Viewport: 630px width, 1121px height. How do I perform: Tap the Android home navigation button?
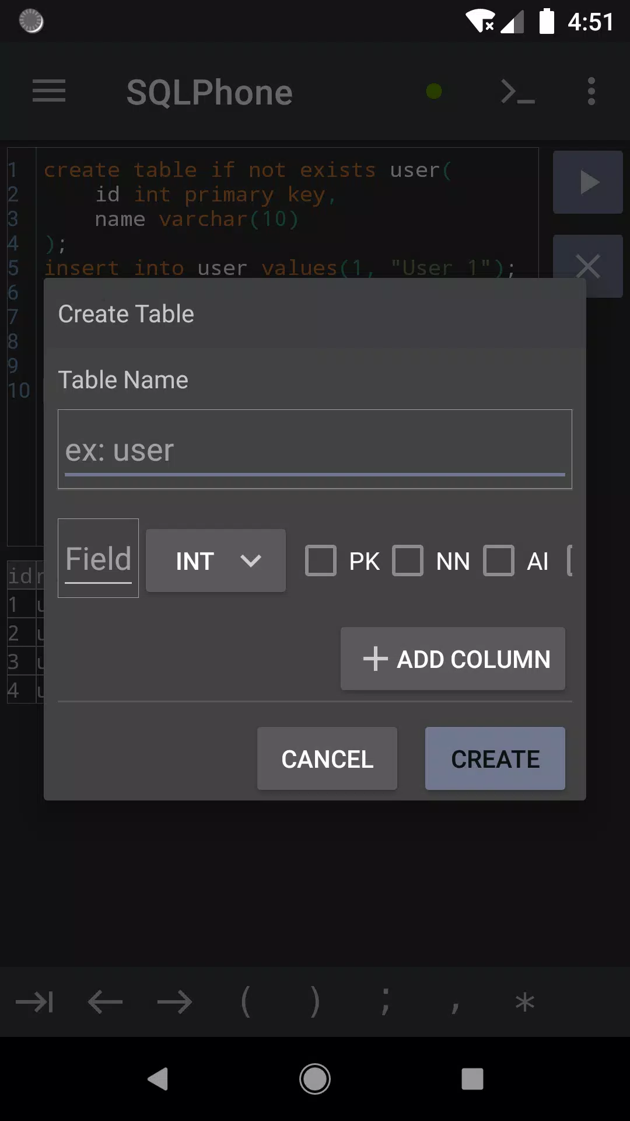(315, 1079)
